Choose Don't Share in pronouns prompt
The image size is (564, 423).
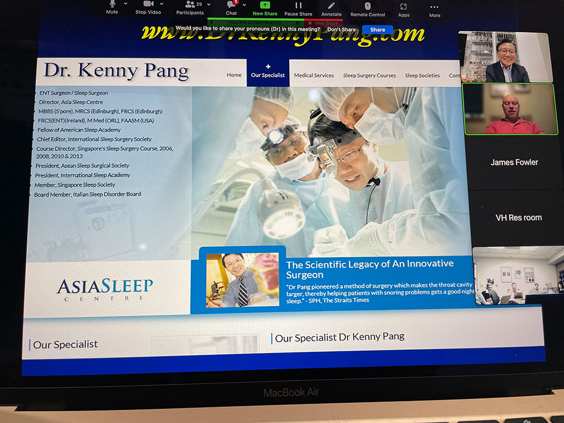(341, 30)
